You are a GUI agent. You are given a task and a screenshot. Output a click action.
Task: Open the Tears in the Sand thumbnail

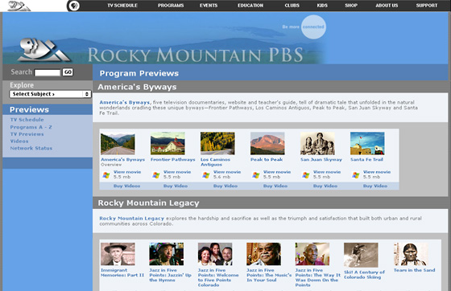point(411,254)
